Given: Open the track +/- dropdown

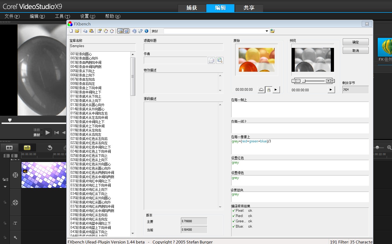Looking at the screenshot, I should [15, 160].
